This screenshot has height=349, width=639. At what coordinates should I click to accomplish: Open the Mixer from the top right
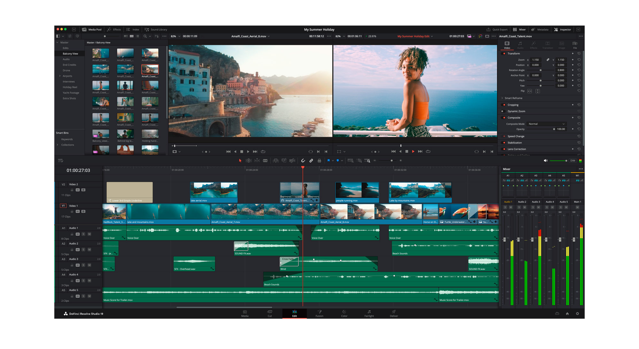pyautogui.click(x=520, y=29)
